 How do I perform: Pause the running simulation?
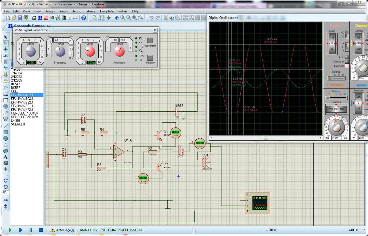tap(31, 230)
